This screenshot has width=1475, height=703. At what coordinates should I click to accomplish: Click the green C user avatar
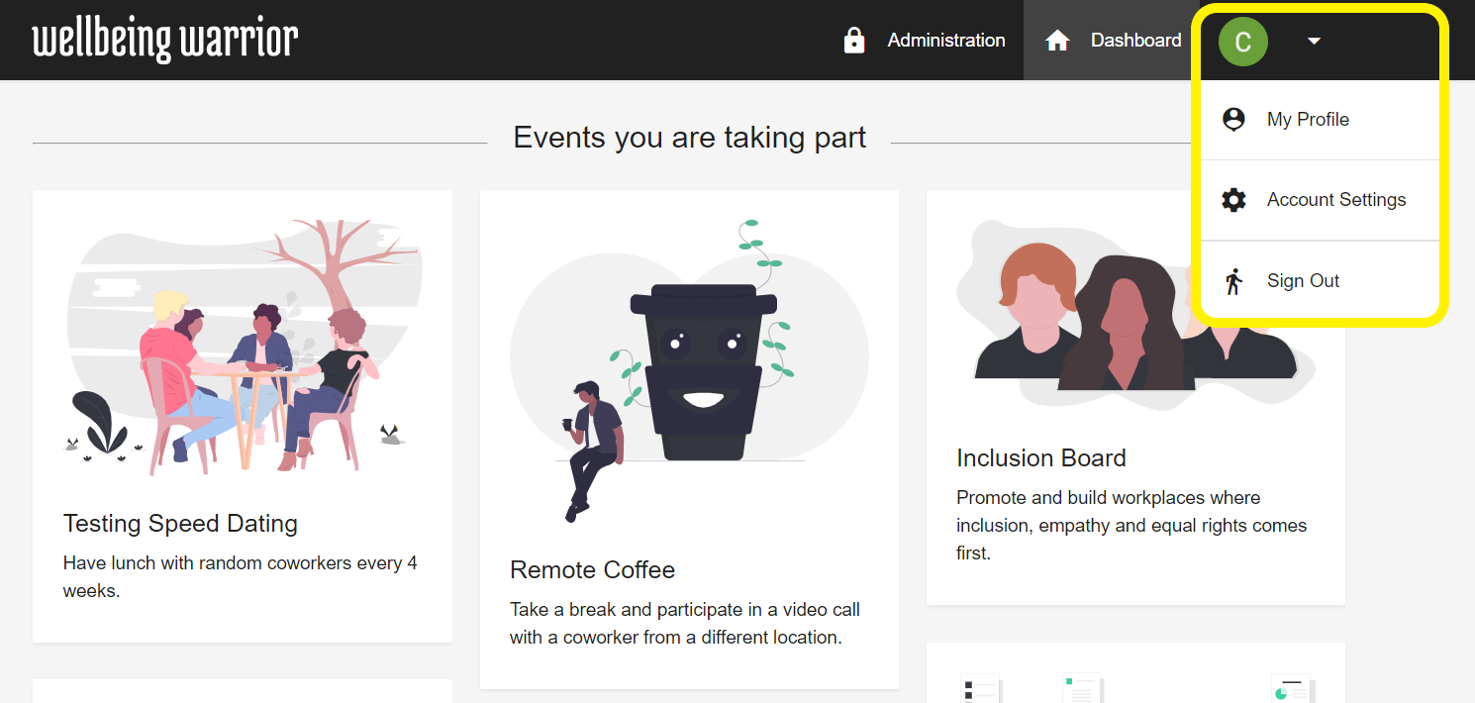pyautogui.click(x=1242, y=42)
